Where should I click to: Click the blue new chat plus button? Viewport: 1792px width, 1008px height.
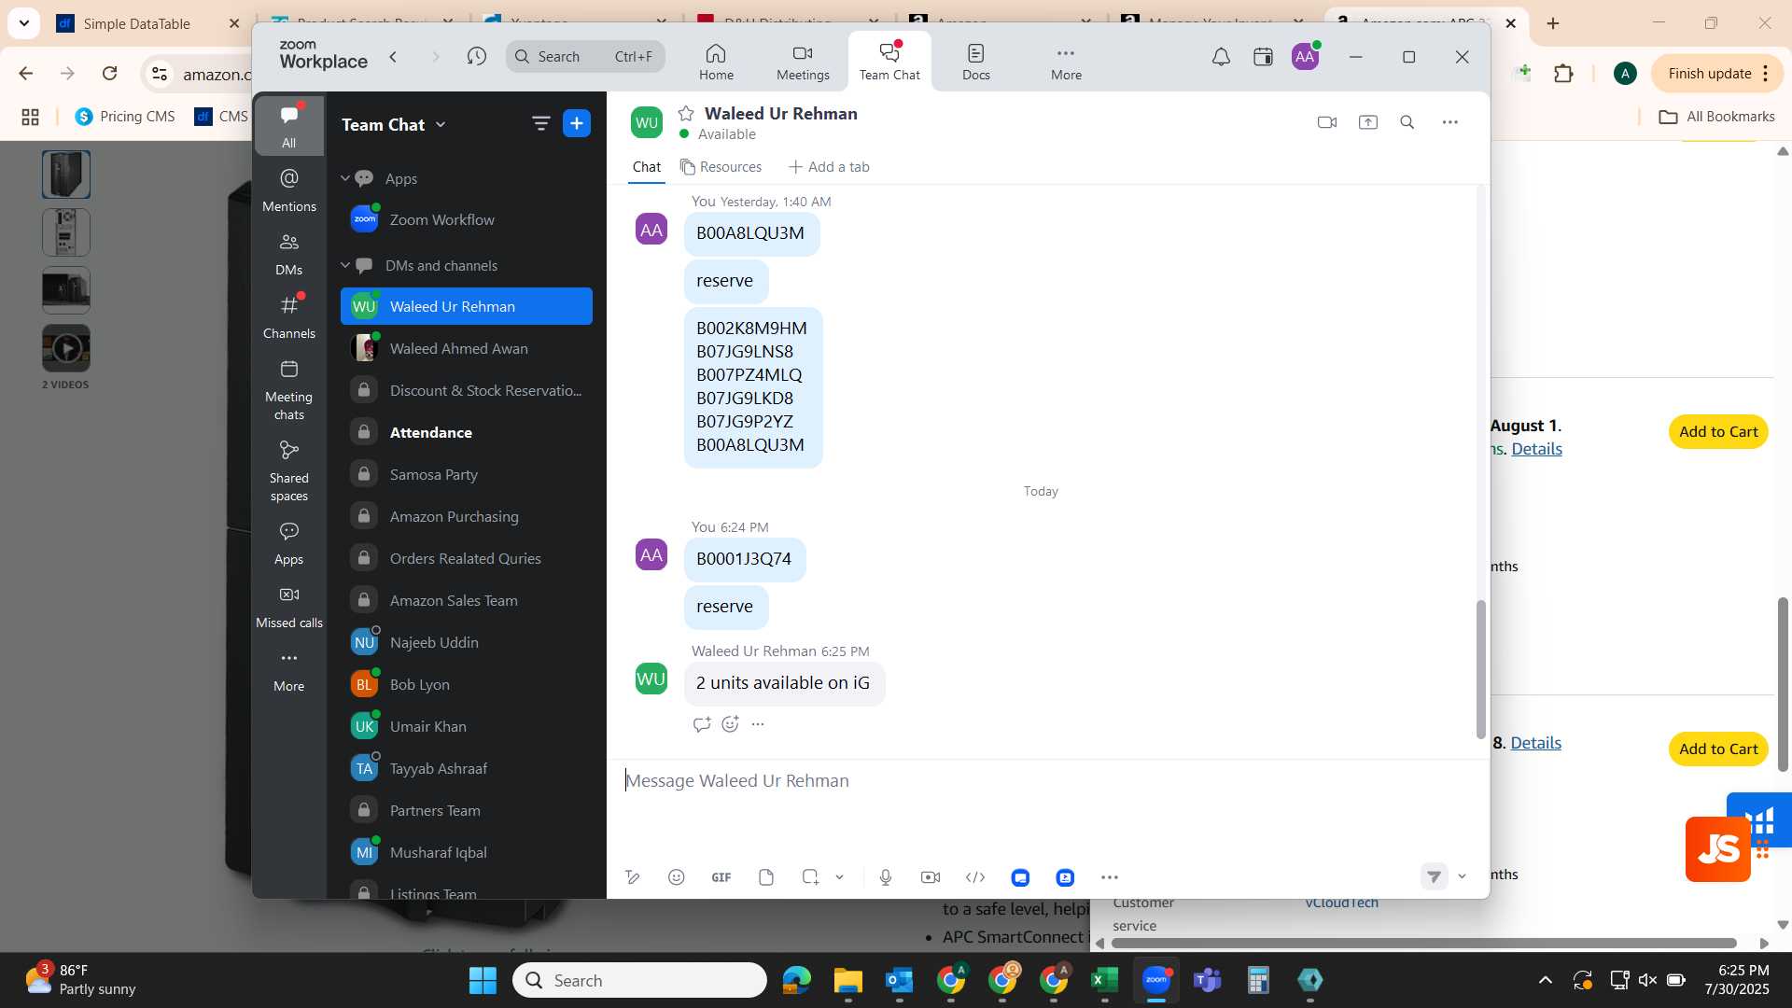coord(577,123)
